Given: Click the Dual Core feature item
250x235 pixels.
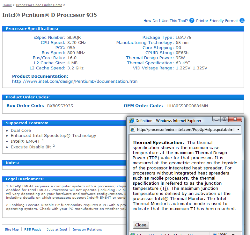Looking at the screenshot, I should [x=21, y=131].
